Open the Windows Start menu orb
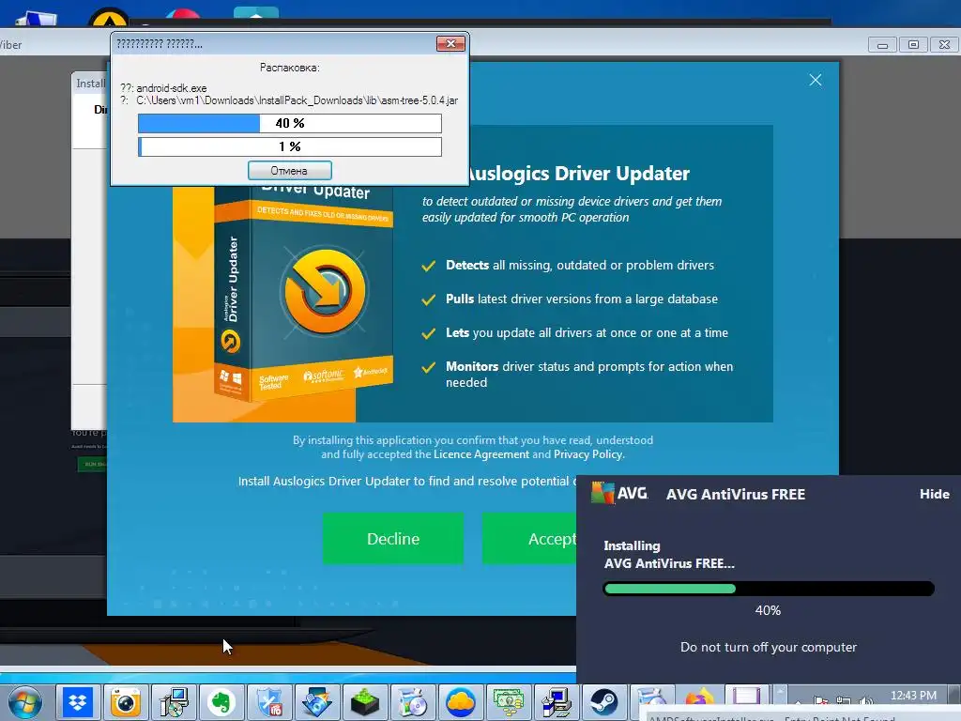The image size is (961, 721). click(x=25, y=703)
